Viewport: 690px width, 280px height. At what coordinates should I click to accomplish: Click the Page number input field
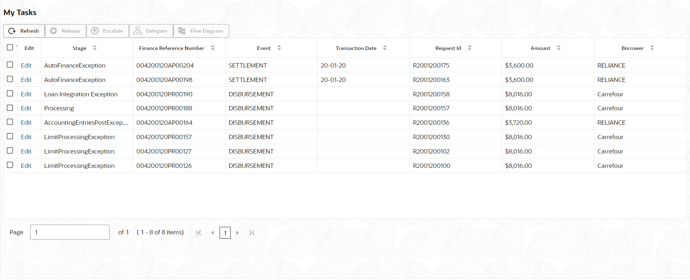coord(70,232)
